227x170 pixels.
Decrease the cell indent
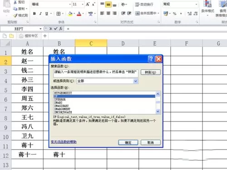click(x=123, y=13)
